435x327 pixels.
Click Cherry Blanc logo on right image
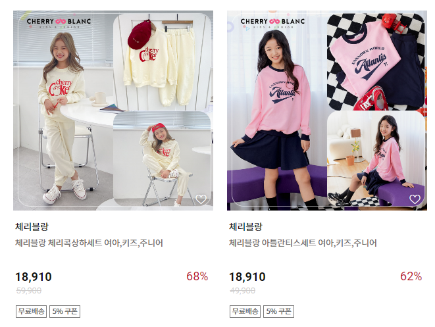[x=272, y=23]
